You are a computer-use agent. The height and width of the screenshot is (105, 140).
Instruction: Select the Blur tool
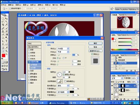click(x=3, y=37)
